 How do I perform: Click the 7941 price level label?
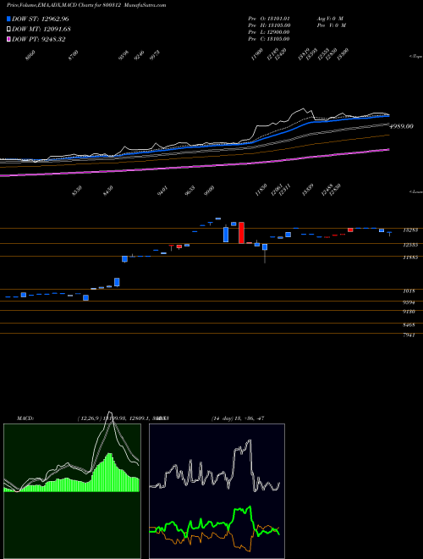[409, 335]
